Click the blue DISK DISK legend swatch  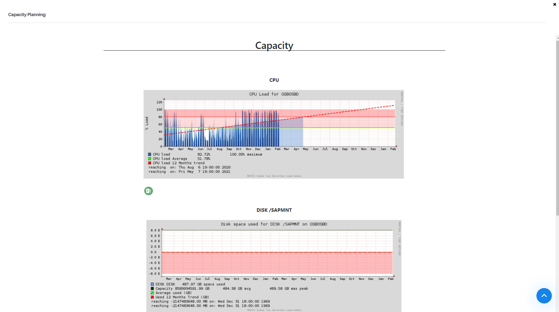[152, 284]
